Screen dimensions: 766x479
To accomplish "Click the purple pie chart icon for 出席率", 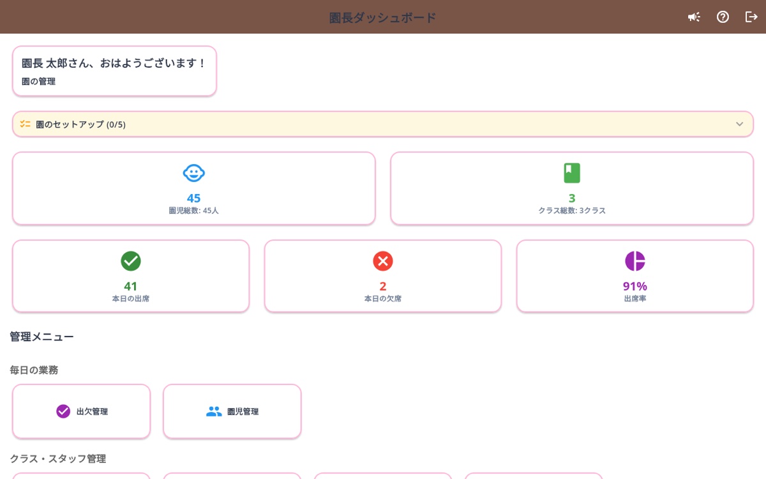I will 635,261.
